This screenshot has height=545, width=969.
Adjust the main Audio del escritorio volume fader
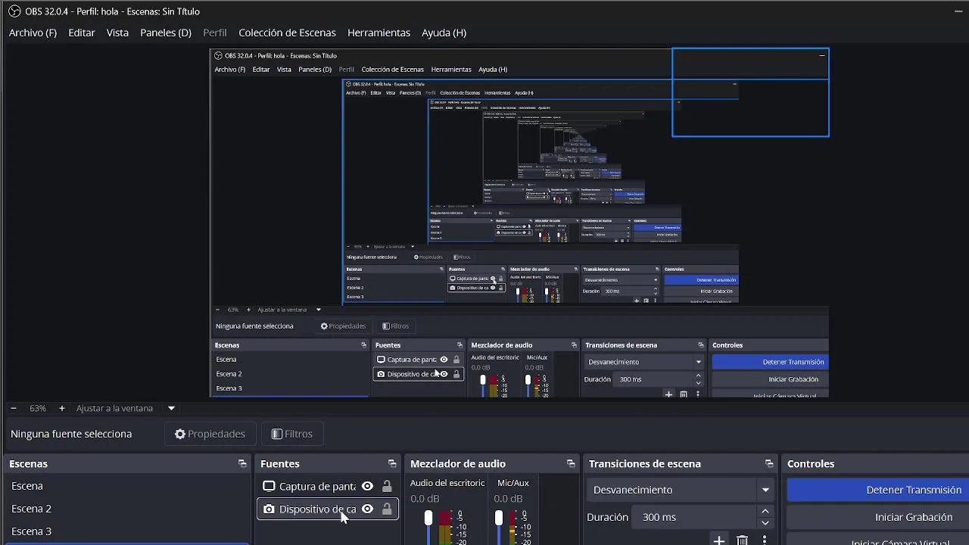[x=428, y=519]
